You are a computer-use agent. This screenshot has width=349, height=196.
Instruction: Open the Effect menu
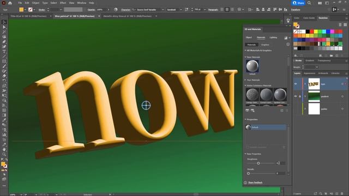[x=63, y=3]
